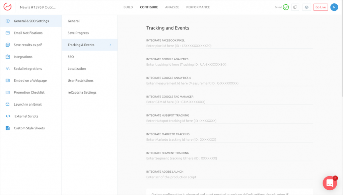Open the chat support bubble icon
Screen dimensions: 343x195
(x=330, y=183)
